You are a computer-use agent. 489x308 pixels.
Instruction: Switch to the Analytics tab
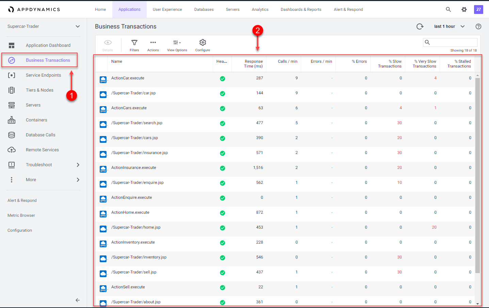point(260,9)
